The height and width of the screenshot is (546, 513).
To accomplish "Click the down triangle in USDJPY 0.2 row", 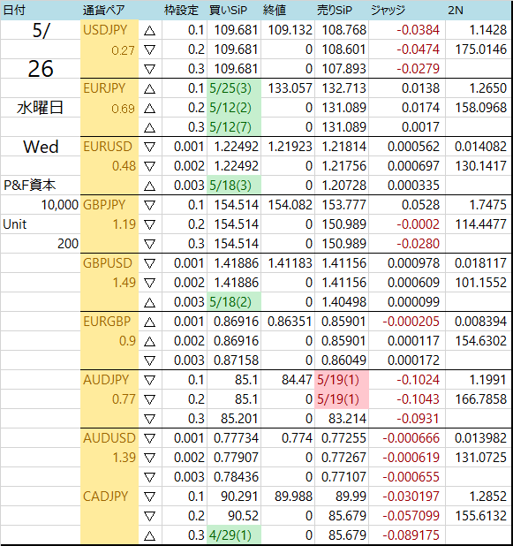I will [149, 50].
